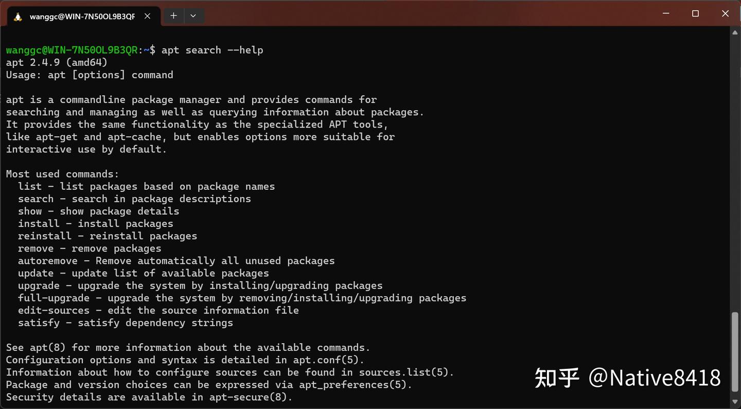Click the 'Most used commands:' heading

click(x=62, y=174)
